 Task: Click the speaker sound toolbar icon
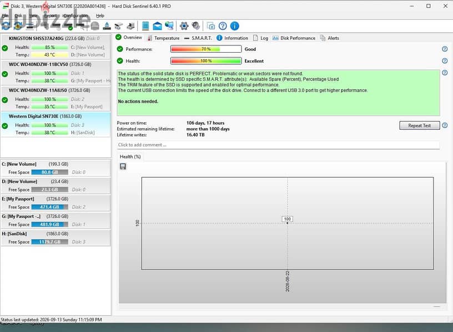tap(196, 26)
